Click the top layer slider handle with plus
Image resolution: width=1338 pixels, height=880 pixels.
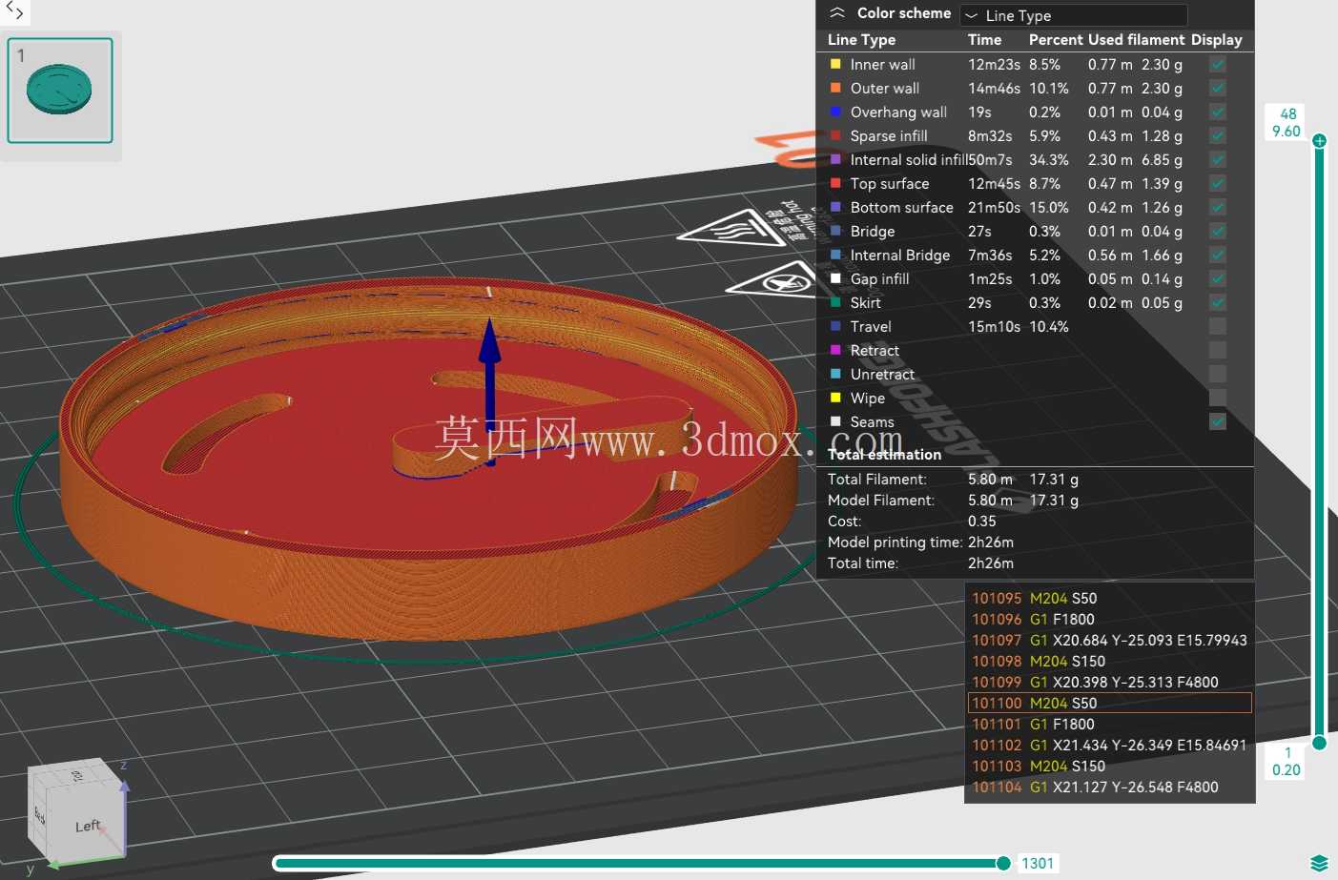1320,141
